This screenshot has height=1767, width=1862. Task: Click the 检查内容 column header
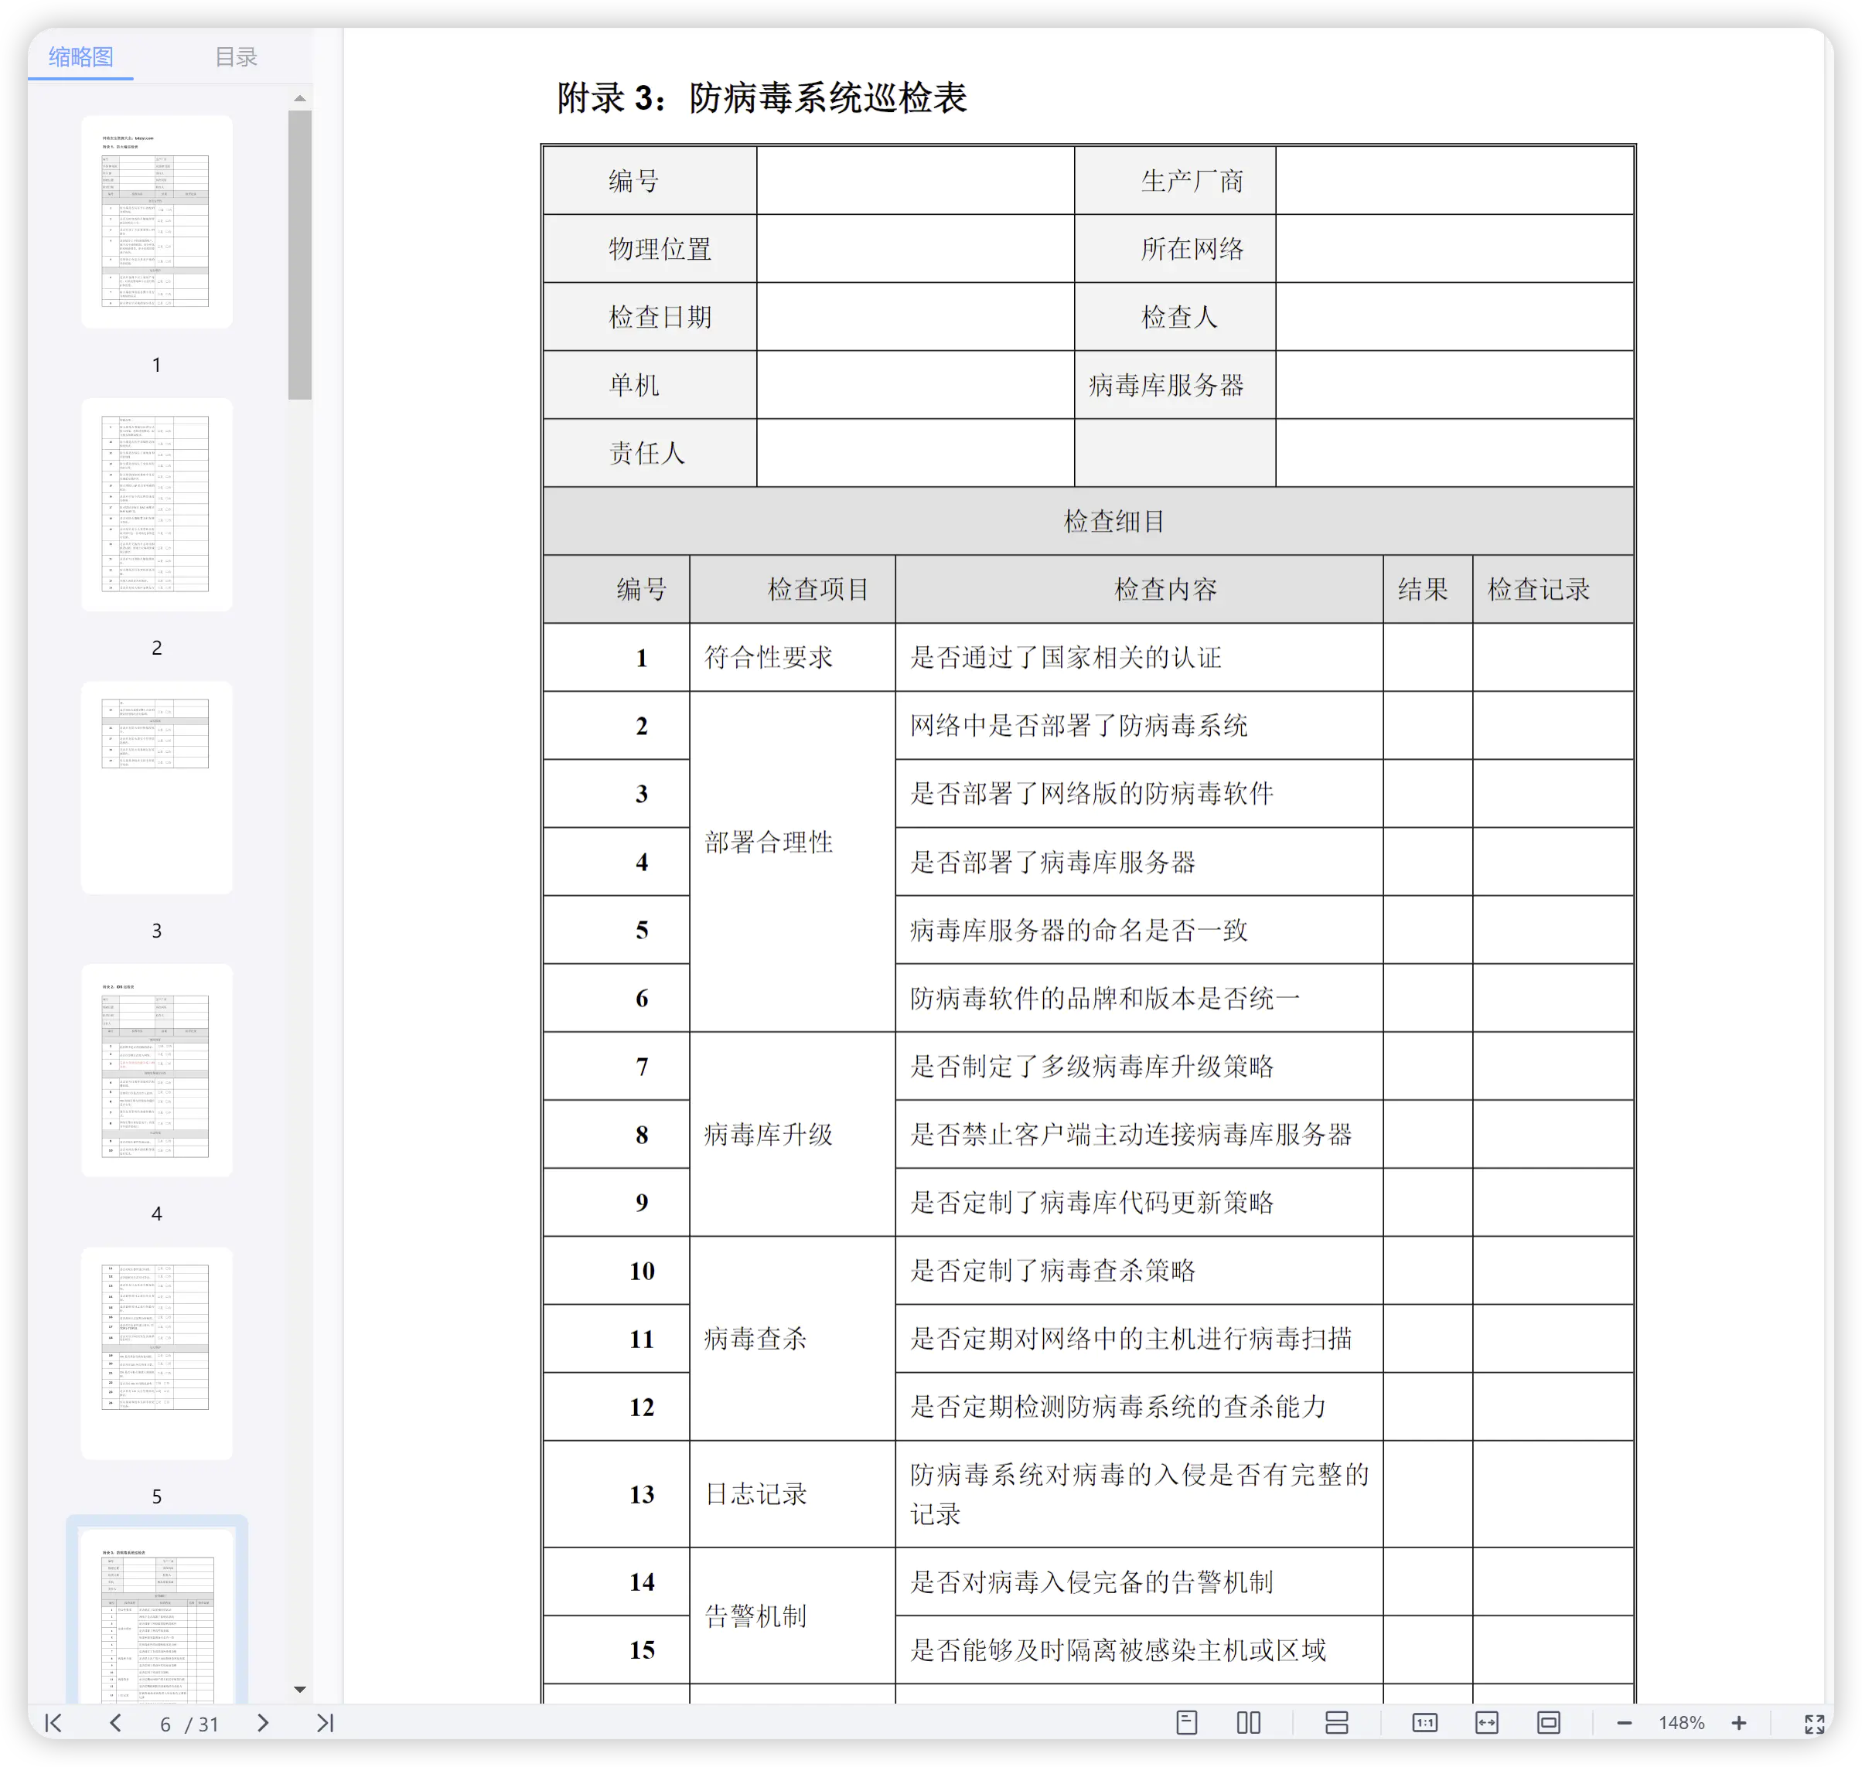1139,590
